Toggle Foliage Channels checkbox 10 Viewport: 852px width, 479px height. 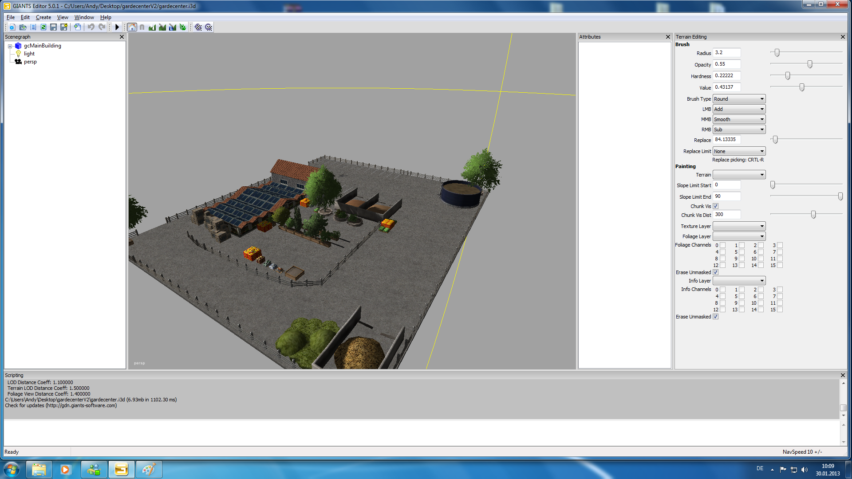[761, 259]
